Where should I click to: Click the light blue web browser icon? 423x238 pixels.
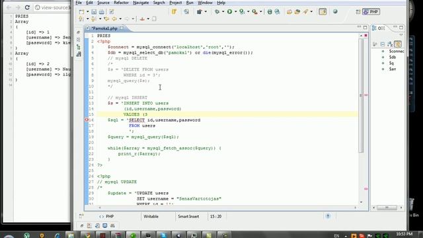point(277,12)
